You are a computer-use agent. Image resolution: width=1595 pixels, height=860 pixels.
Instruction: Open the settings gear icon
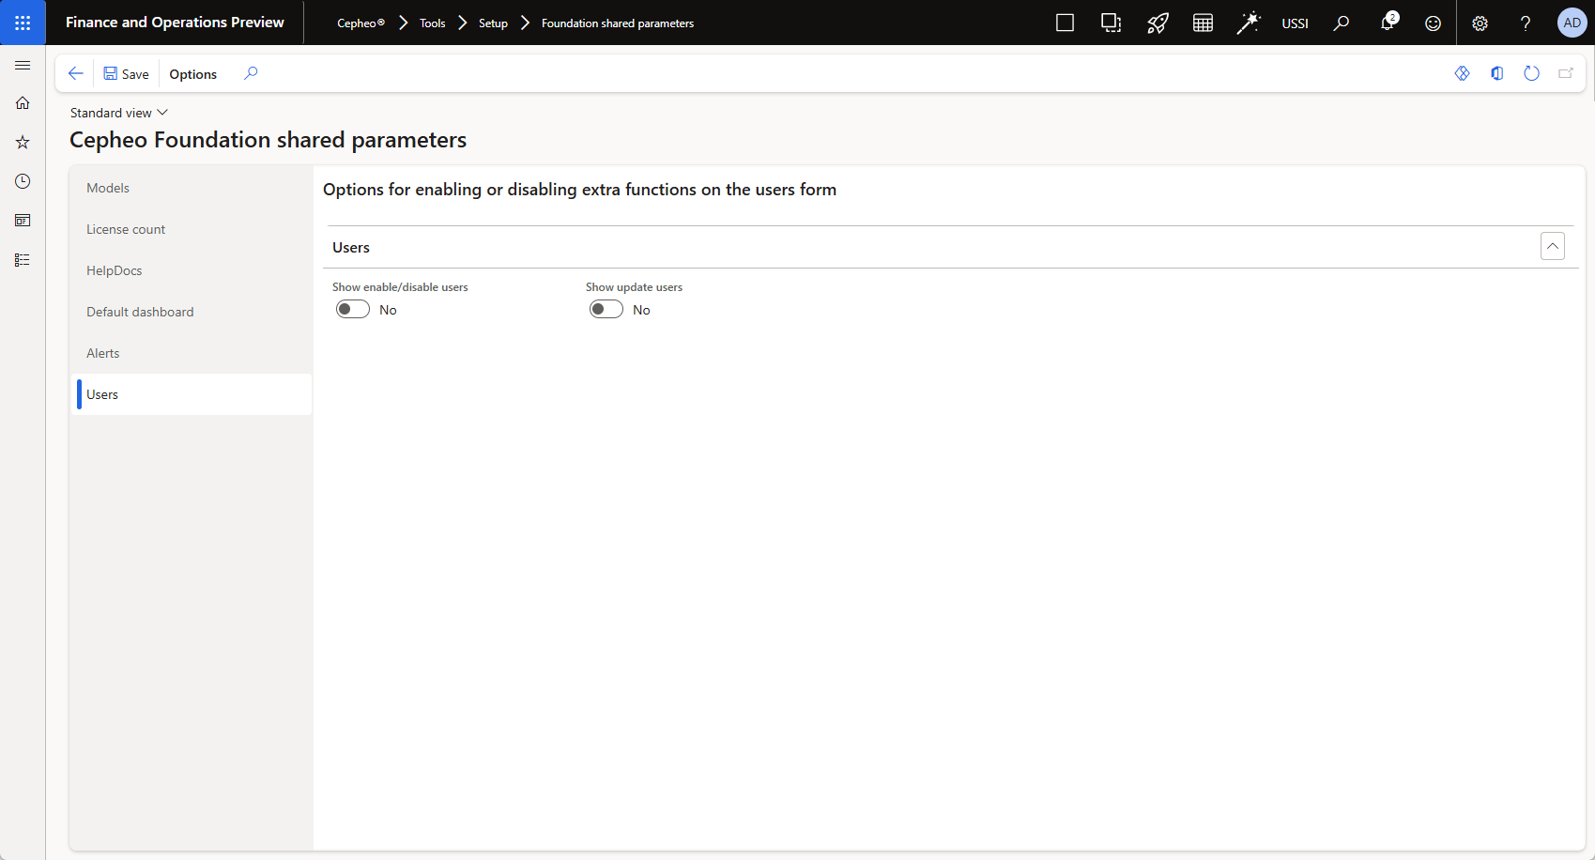click(x=1480, y=23)
